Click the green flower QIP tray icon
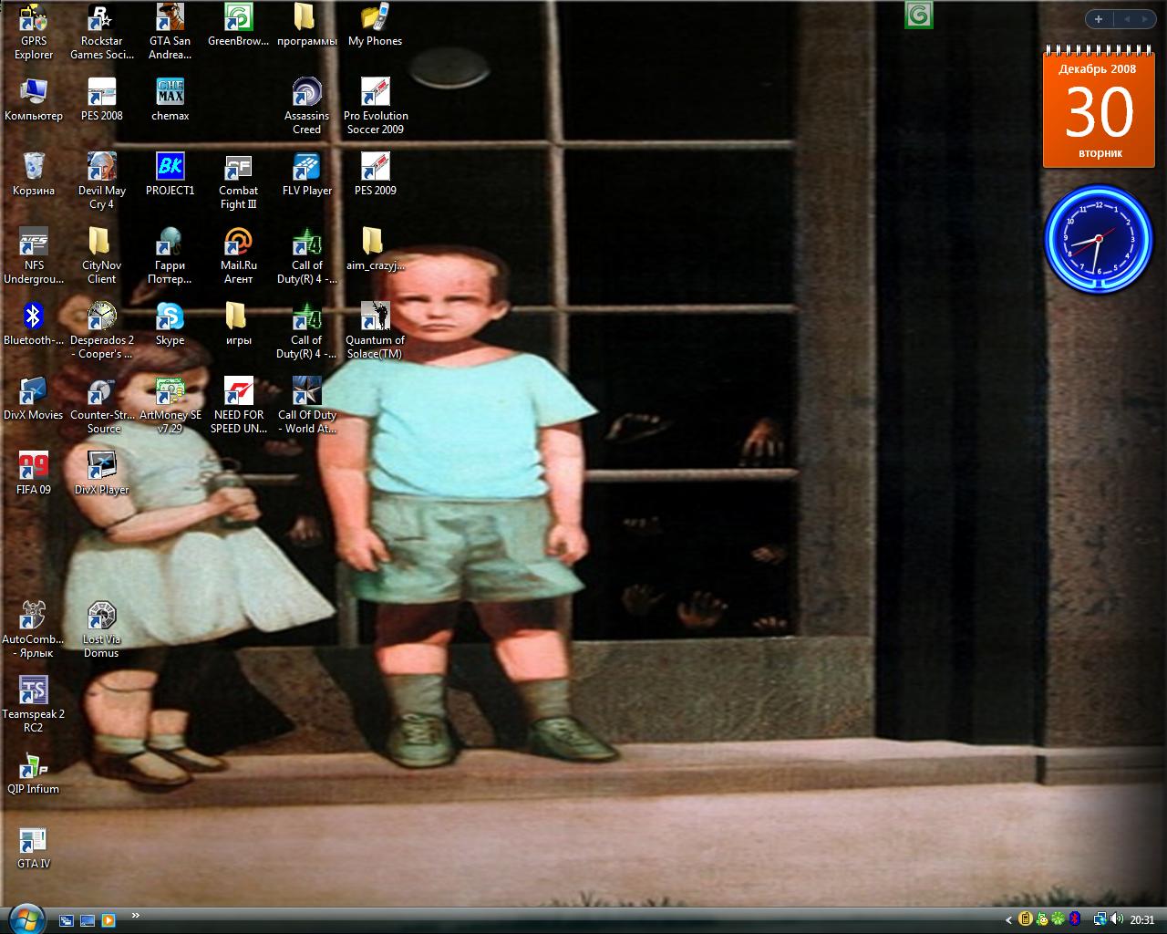This screenshot has width=1167, height=934. click(1058, 919)
